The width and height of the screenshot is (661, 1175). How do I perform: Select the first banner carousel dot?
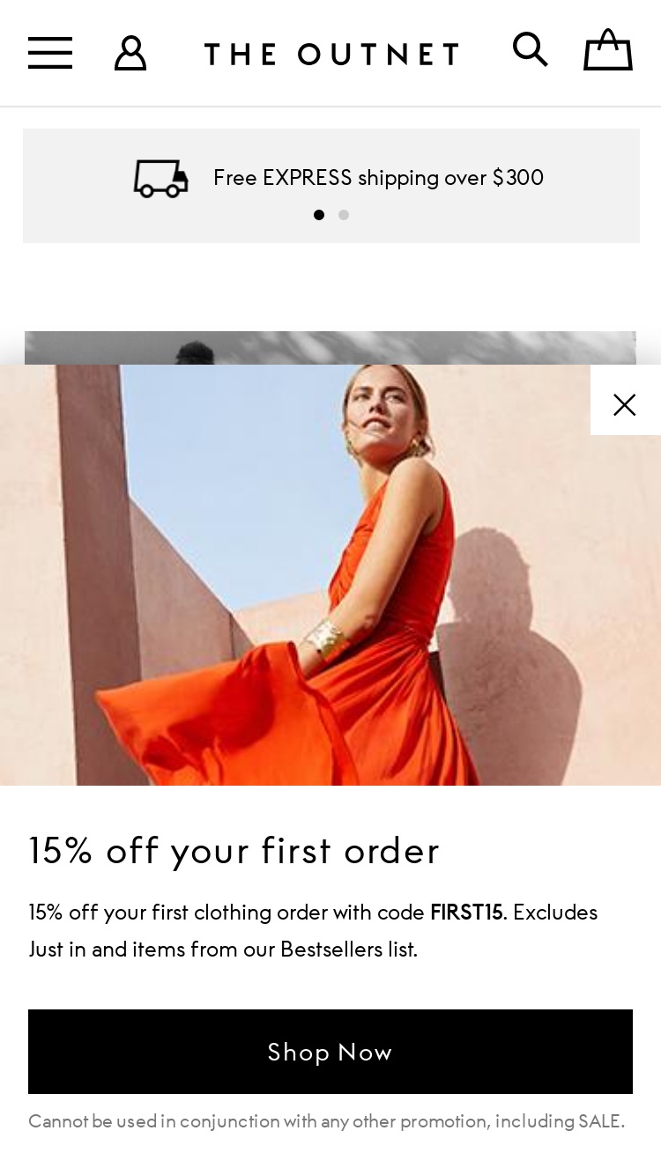pyautogui.click(x=319, y=215)
